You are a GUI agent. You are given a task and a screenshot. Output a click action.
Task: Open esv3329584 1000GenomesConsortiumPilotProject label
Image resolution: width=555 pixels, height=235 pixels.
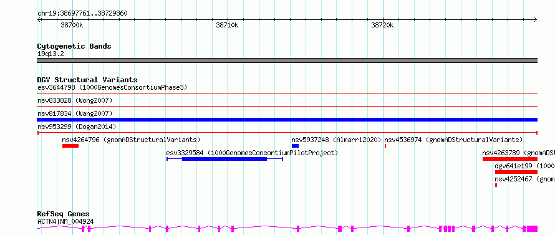tap(252, 153)
